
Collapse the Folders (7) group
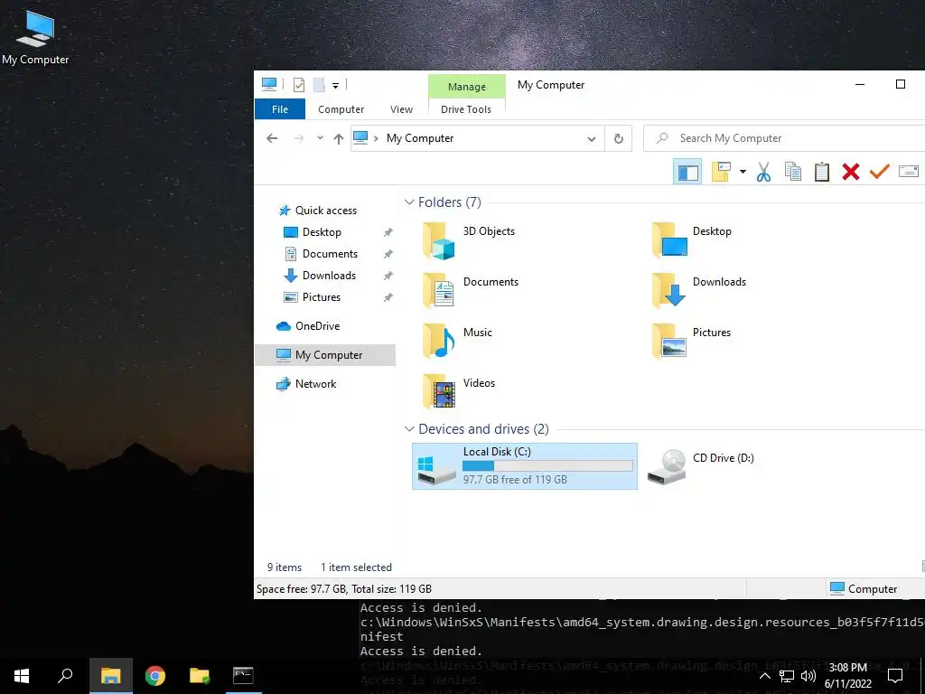(x=409, y=202)
